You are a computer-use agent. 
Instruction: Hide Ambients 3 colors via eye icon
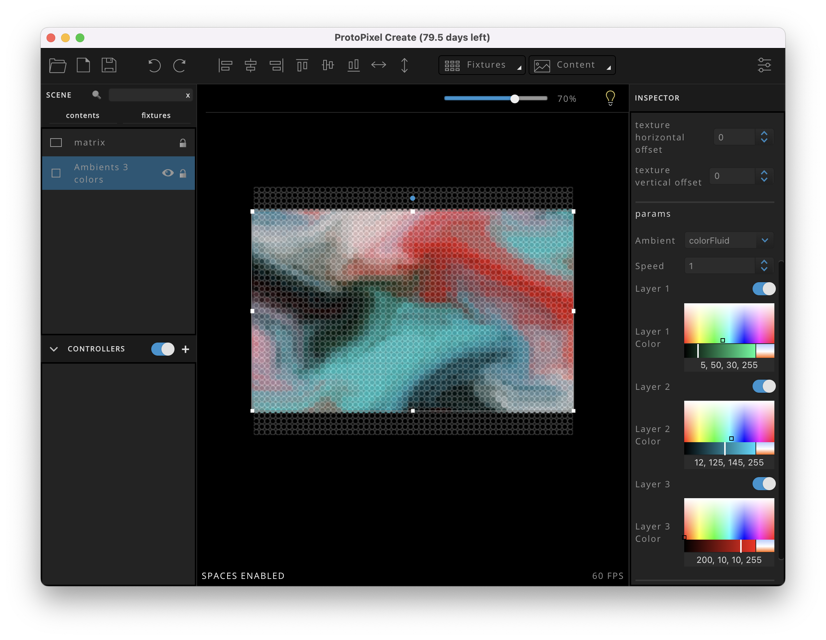pyautogui.click(x=168, y=173)
